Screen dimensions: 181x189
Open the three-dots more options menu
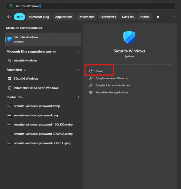coord(173,17)
